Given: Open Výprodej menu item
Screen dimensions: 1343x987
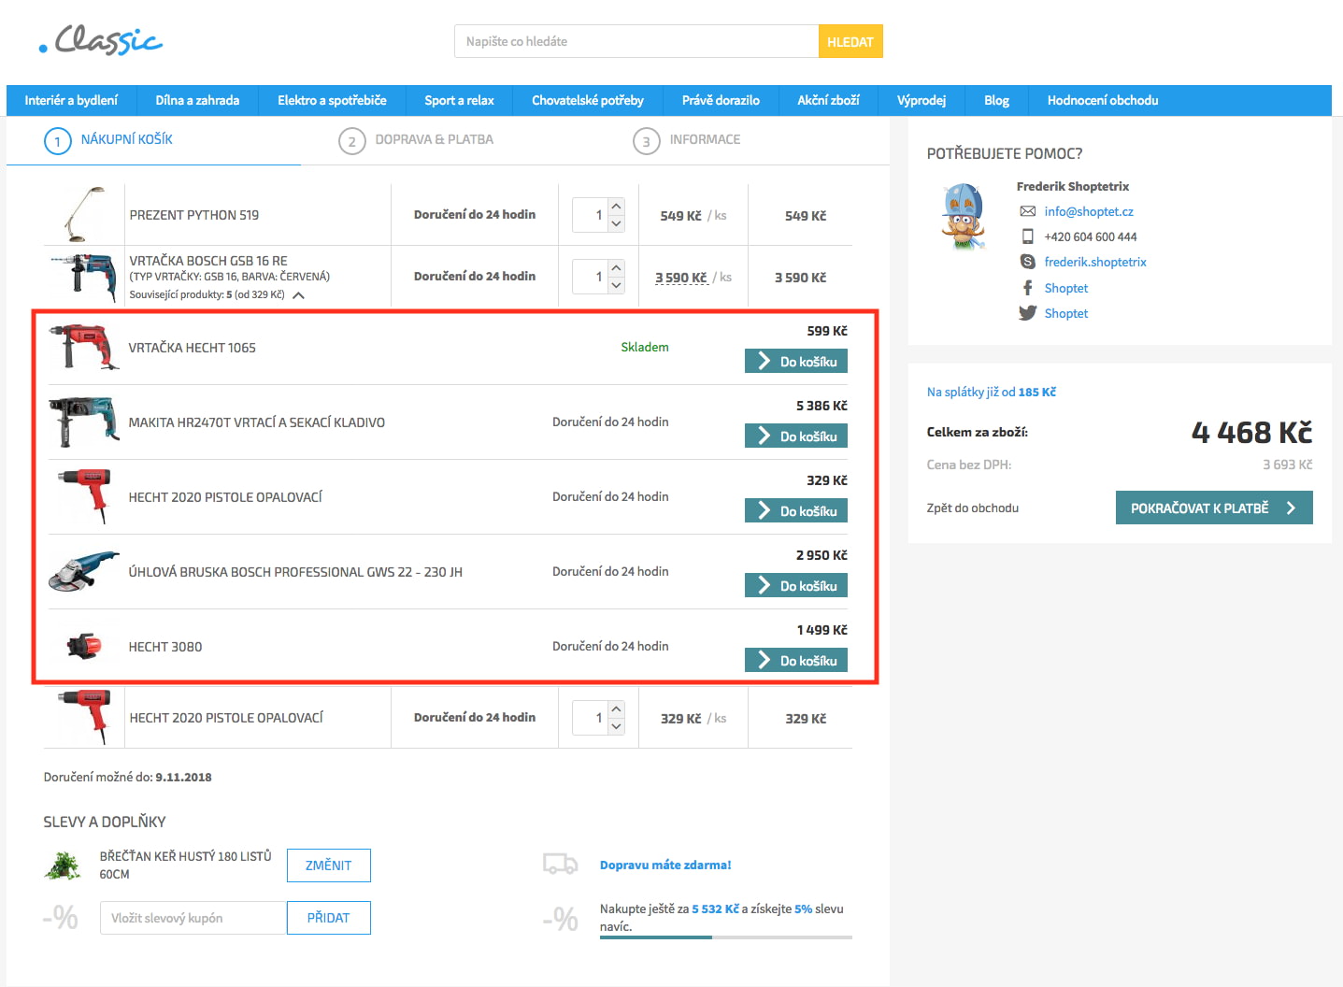Looking at the screenshot, I should (x=922, y=100).
